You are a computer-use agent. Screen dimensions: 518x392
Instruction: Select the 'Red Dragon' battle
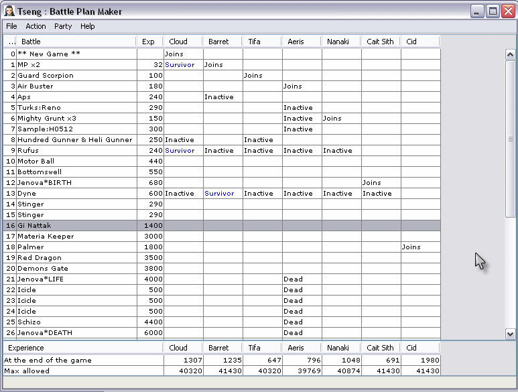(x=222, y=258)
